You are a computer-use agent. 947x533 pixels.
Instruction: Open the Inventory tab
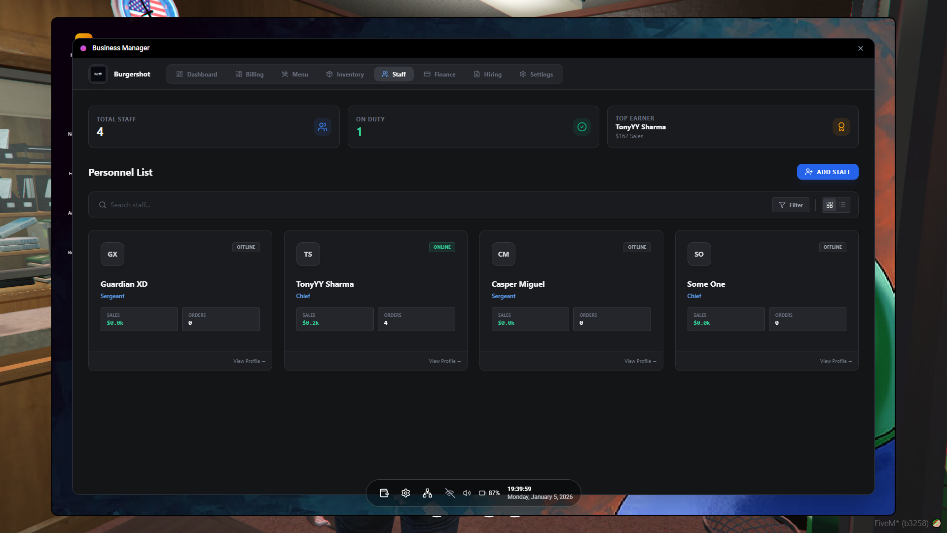pos(345,74)
